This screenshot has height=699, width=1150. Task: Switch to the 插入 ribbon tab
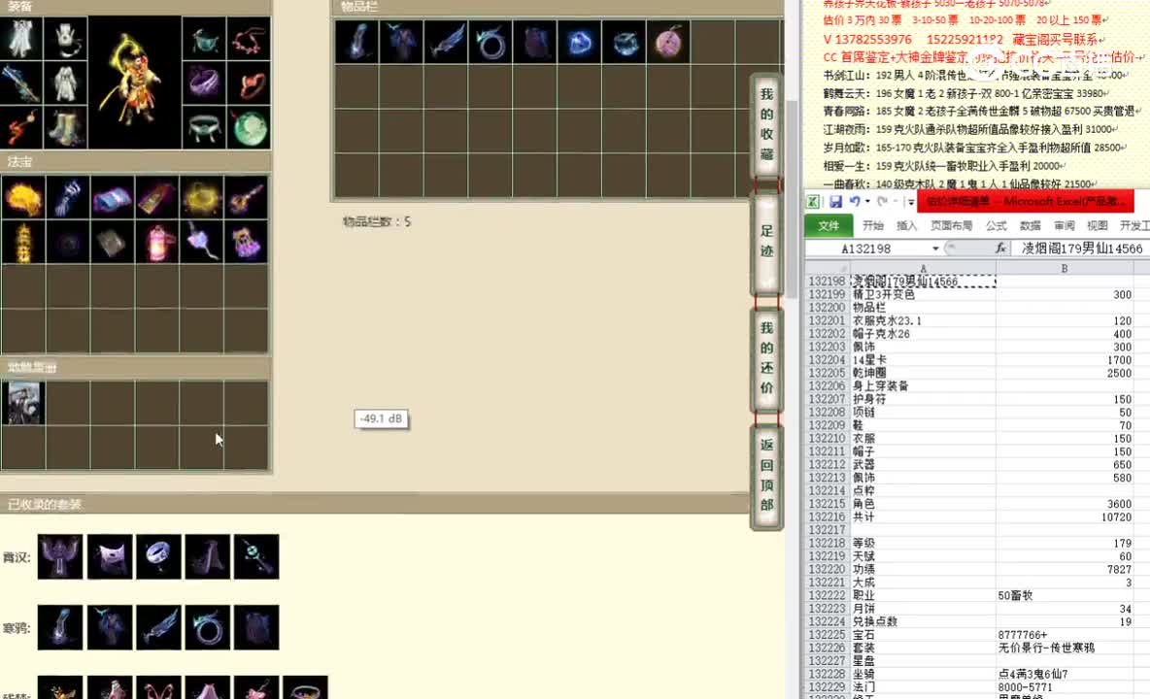coord(906,225)
